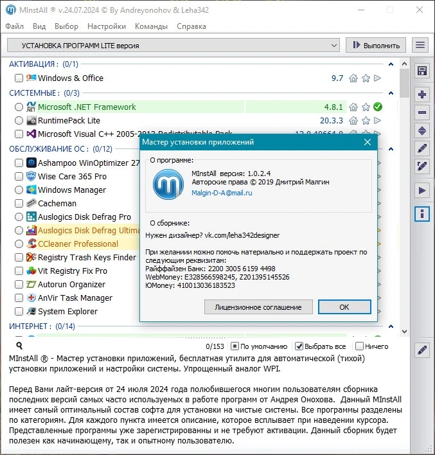Click star icon for RuntimePack Lite

point(366,120)
